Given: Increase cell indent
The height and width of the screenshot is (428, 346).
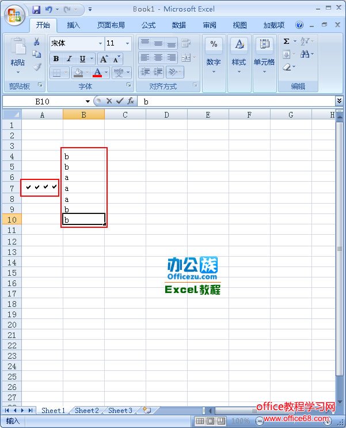Looking at the screenshot, I should 158,72.
